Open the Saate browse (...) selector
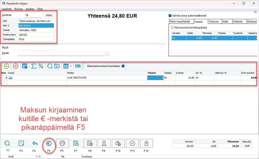 click(108, 53)
